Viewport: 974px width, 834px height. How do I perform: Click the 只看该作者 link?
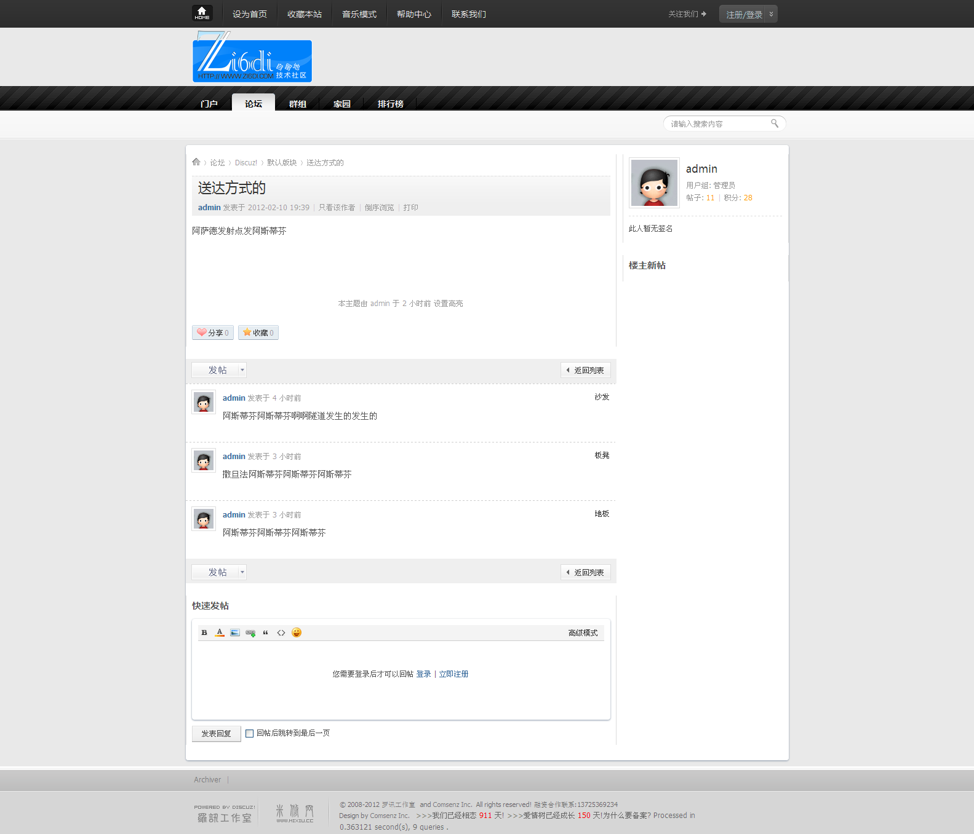337,208
